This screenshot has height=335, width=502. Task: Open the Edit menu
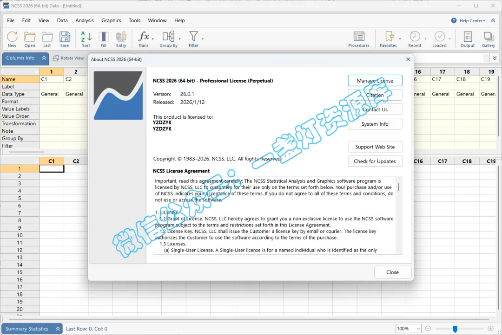point(26,20)
